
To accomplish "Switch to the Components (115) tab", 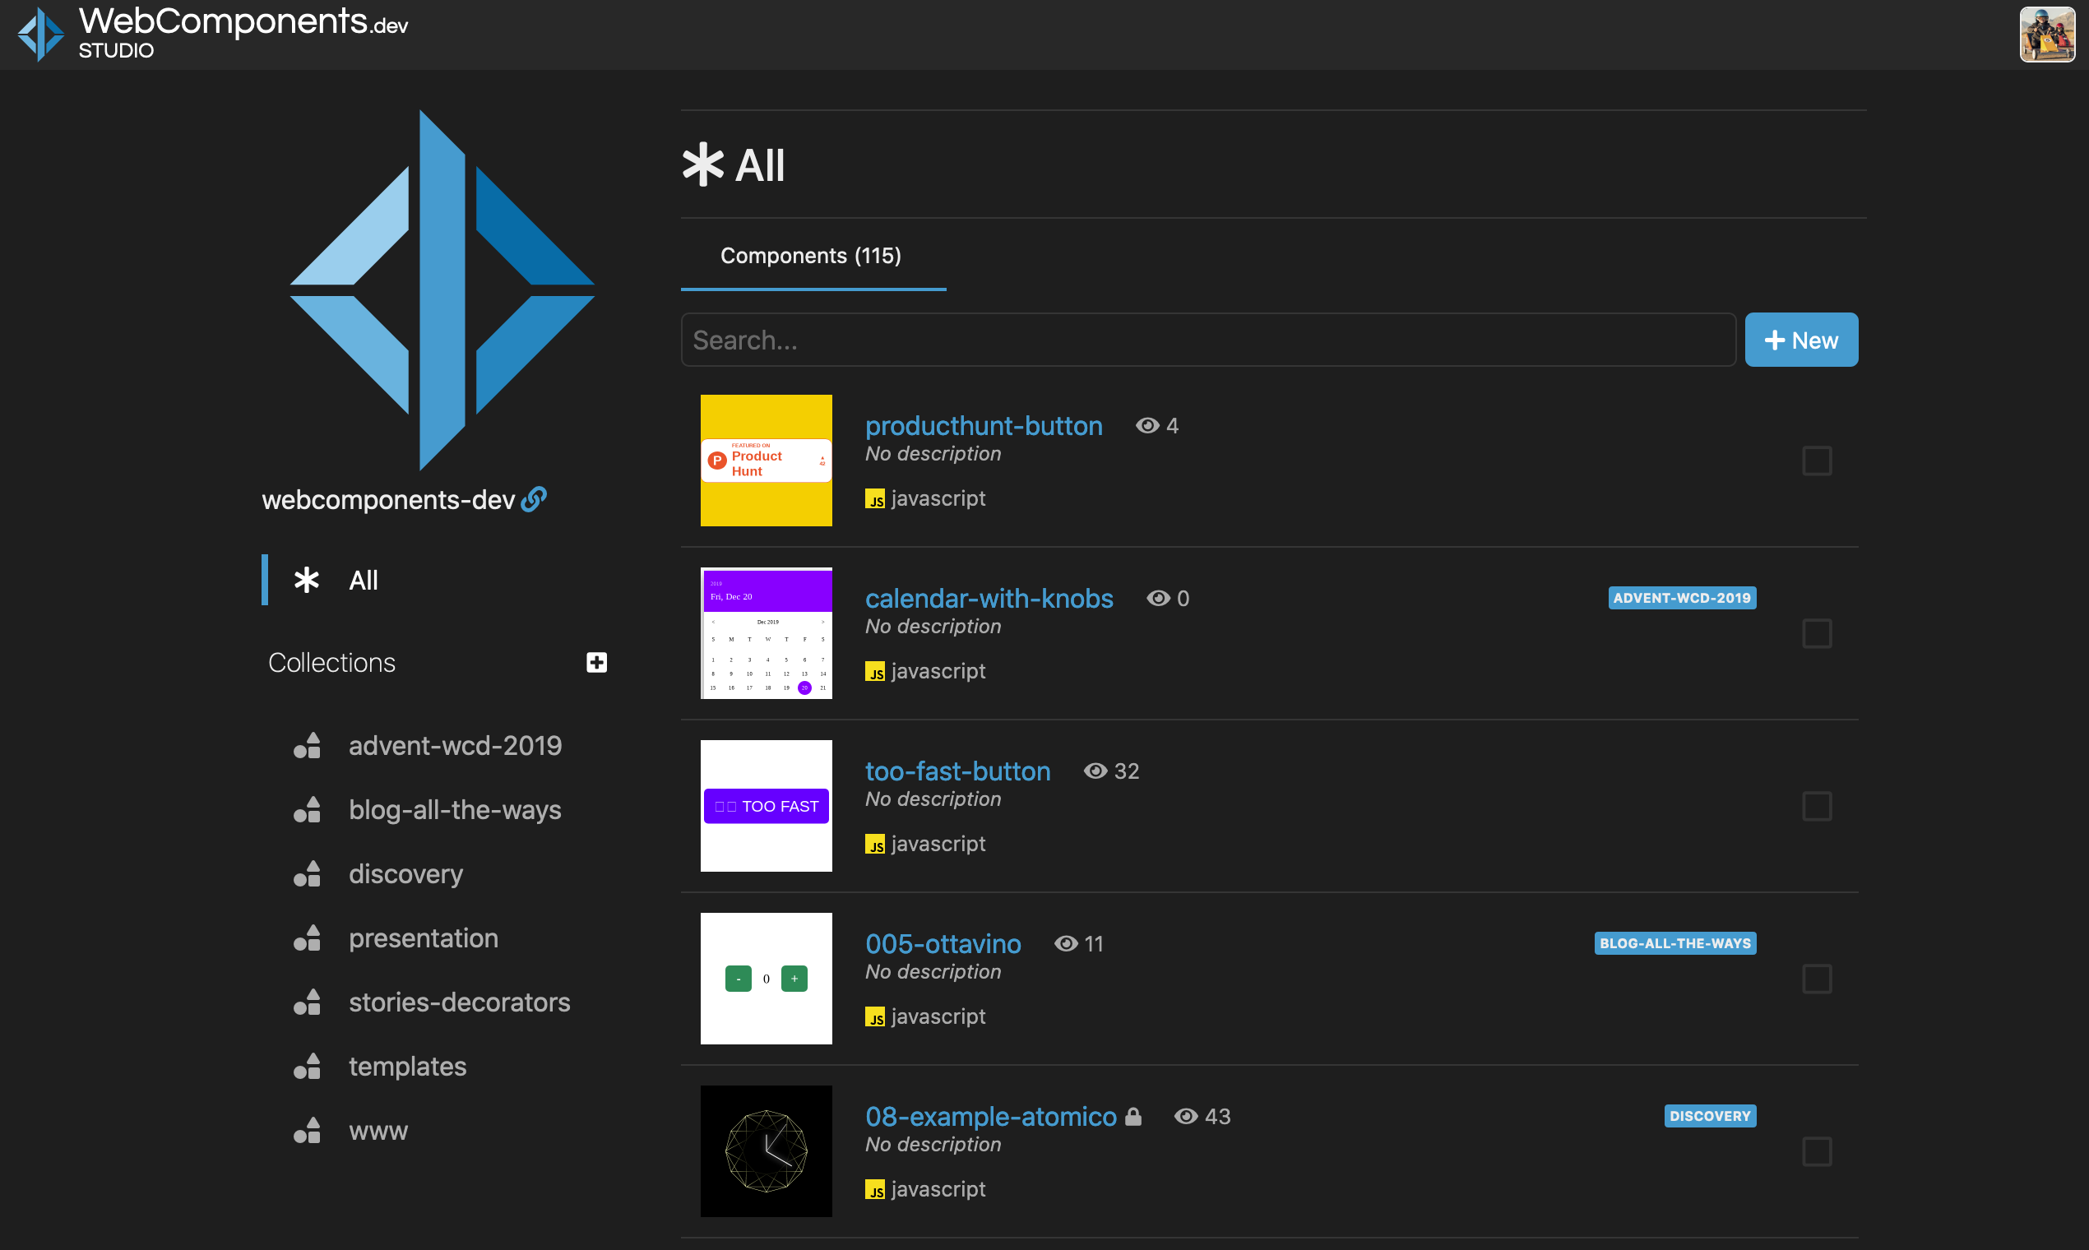I will pyautogui.click(x=810, y=255).
